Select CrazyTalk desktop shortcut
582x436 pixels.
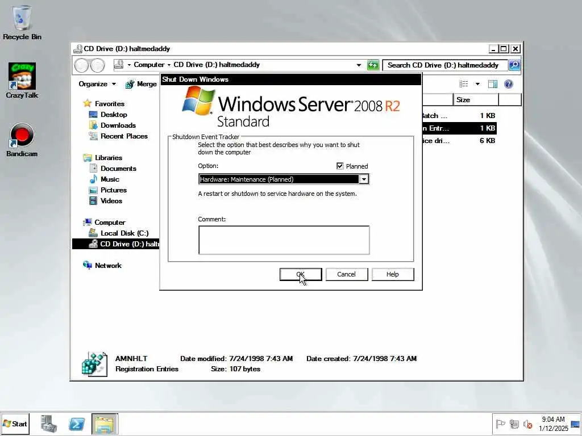[22, 81]
